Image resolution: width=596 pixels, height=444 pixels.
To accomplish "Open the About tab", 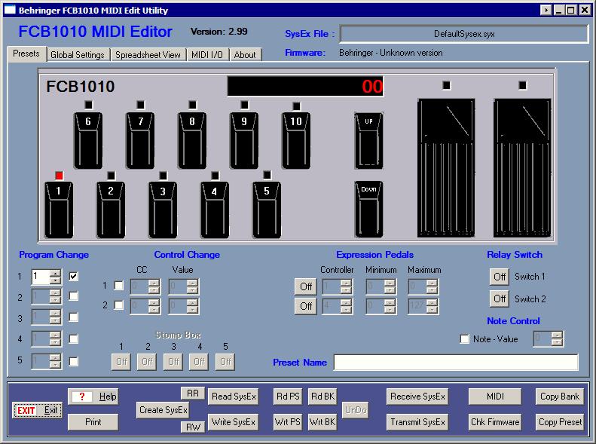I will [x=245, y=55].
